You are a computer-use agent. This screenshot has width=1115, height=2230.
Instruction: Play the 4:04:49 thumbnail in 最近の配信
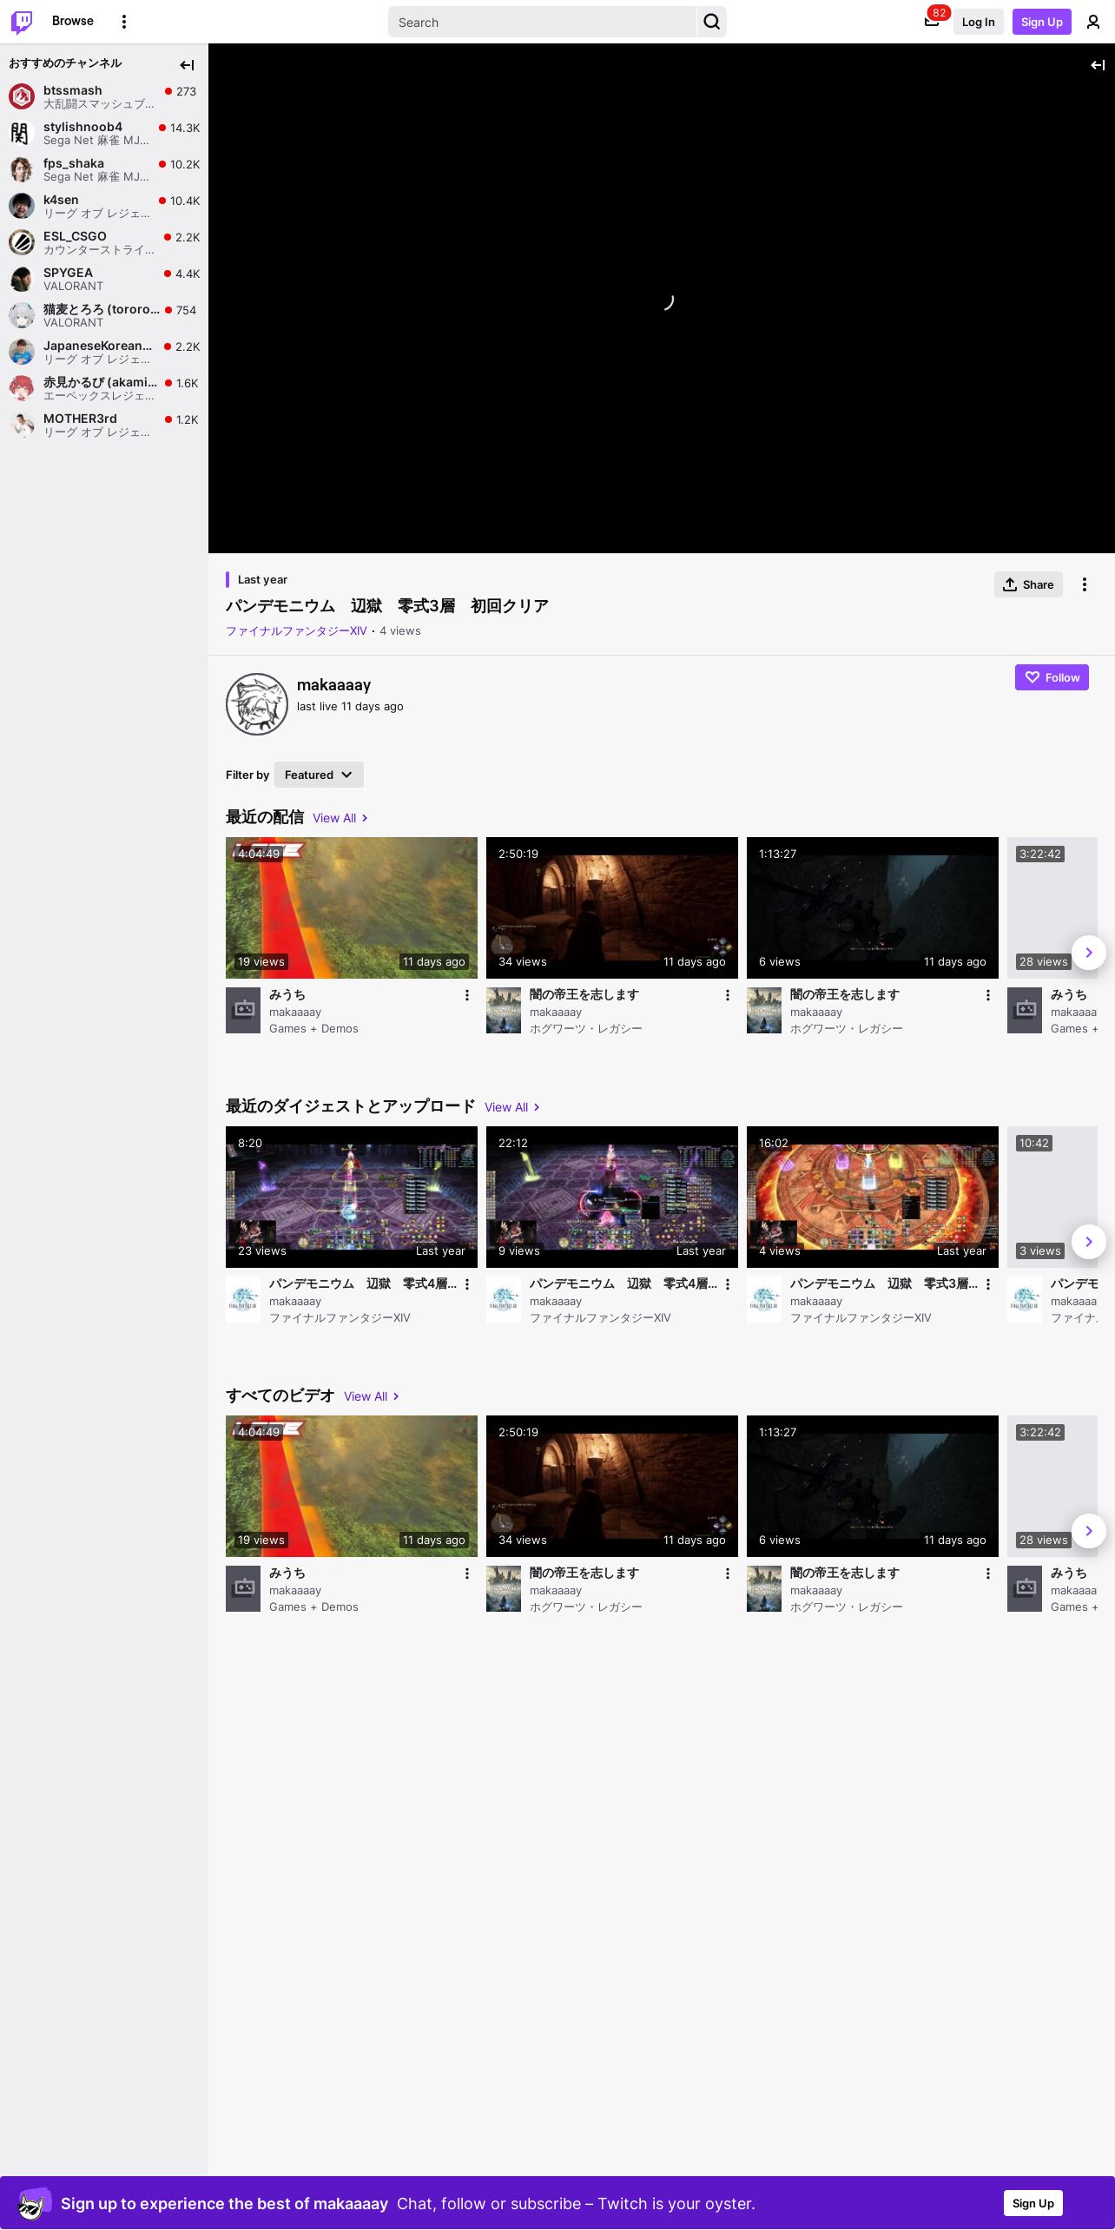click(x=352, y=907)
